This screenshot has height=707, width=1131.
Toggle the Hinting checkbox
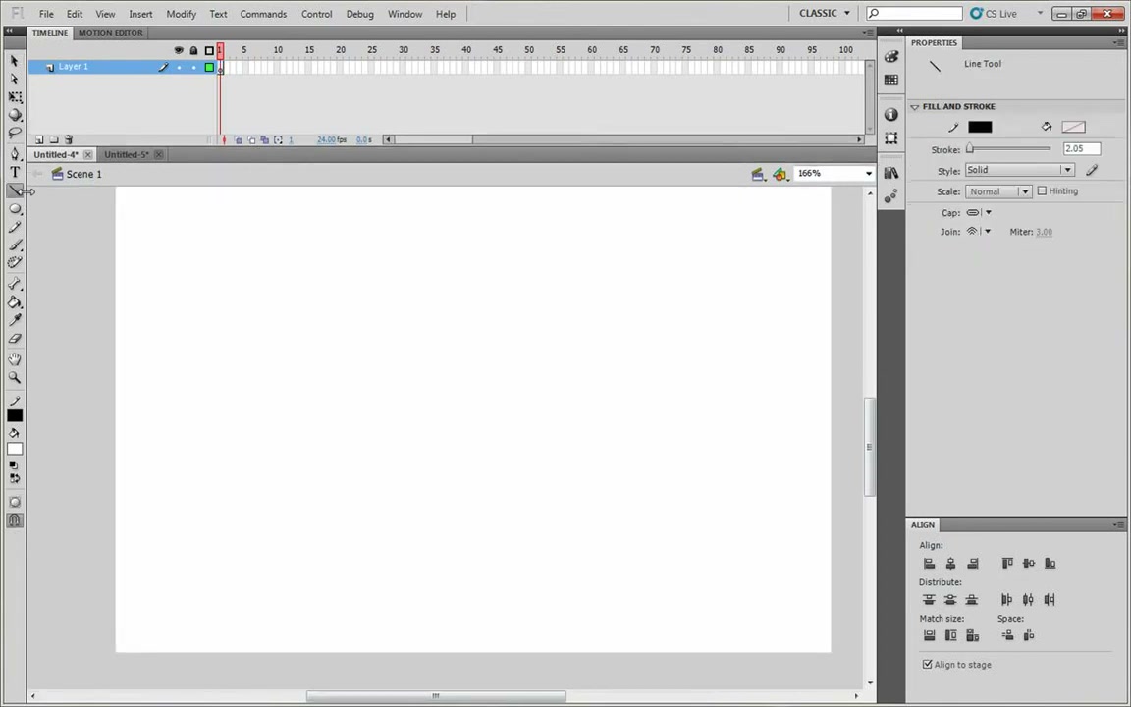[x=1042, y=191]
